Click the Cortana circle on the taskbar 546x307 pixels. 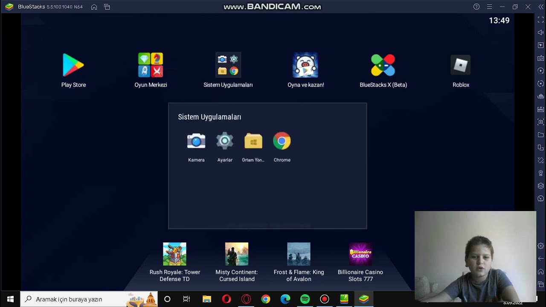pyautogui.click(x=167, y=299)
